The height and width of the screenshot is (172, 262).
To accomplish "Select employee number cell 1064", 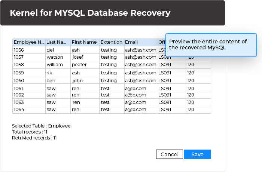I will click(29, 110).
